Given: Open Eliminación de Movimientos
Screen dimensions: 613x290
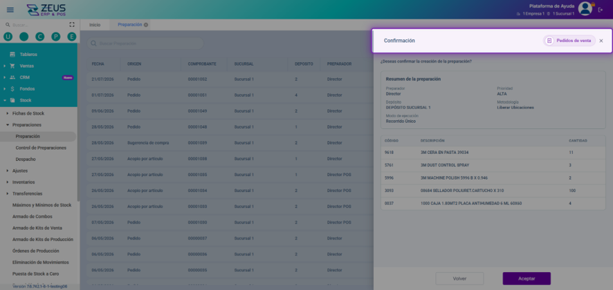Looking at the screenshot, I should (x=41, y=262).
